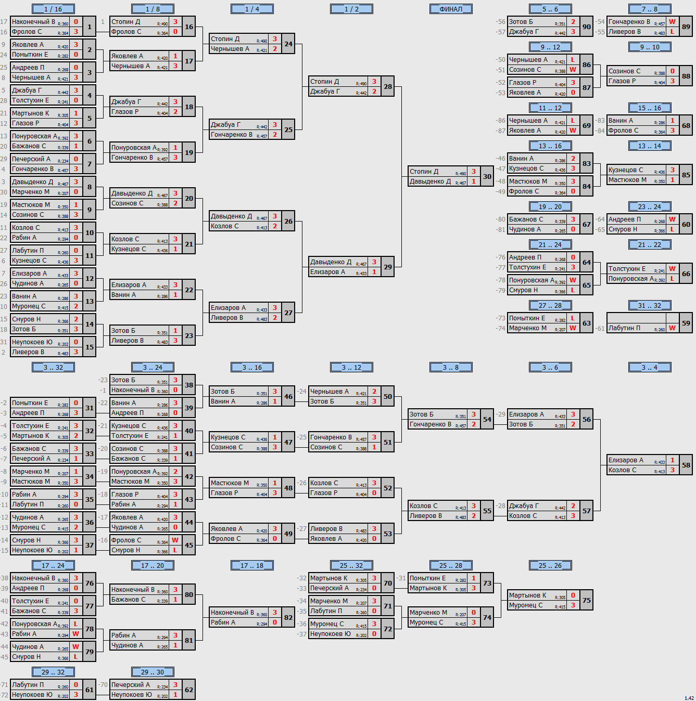Image resolution: width=696 pixels, height=701 pixels.
Task: Open the 17 .. 18 bracket header
Action: pyautogui.click(x=252, y=565)
